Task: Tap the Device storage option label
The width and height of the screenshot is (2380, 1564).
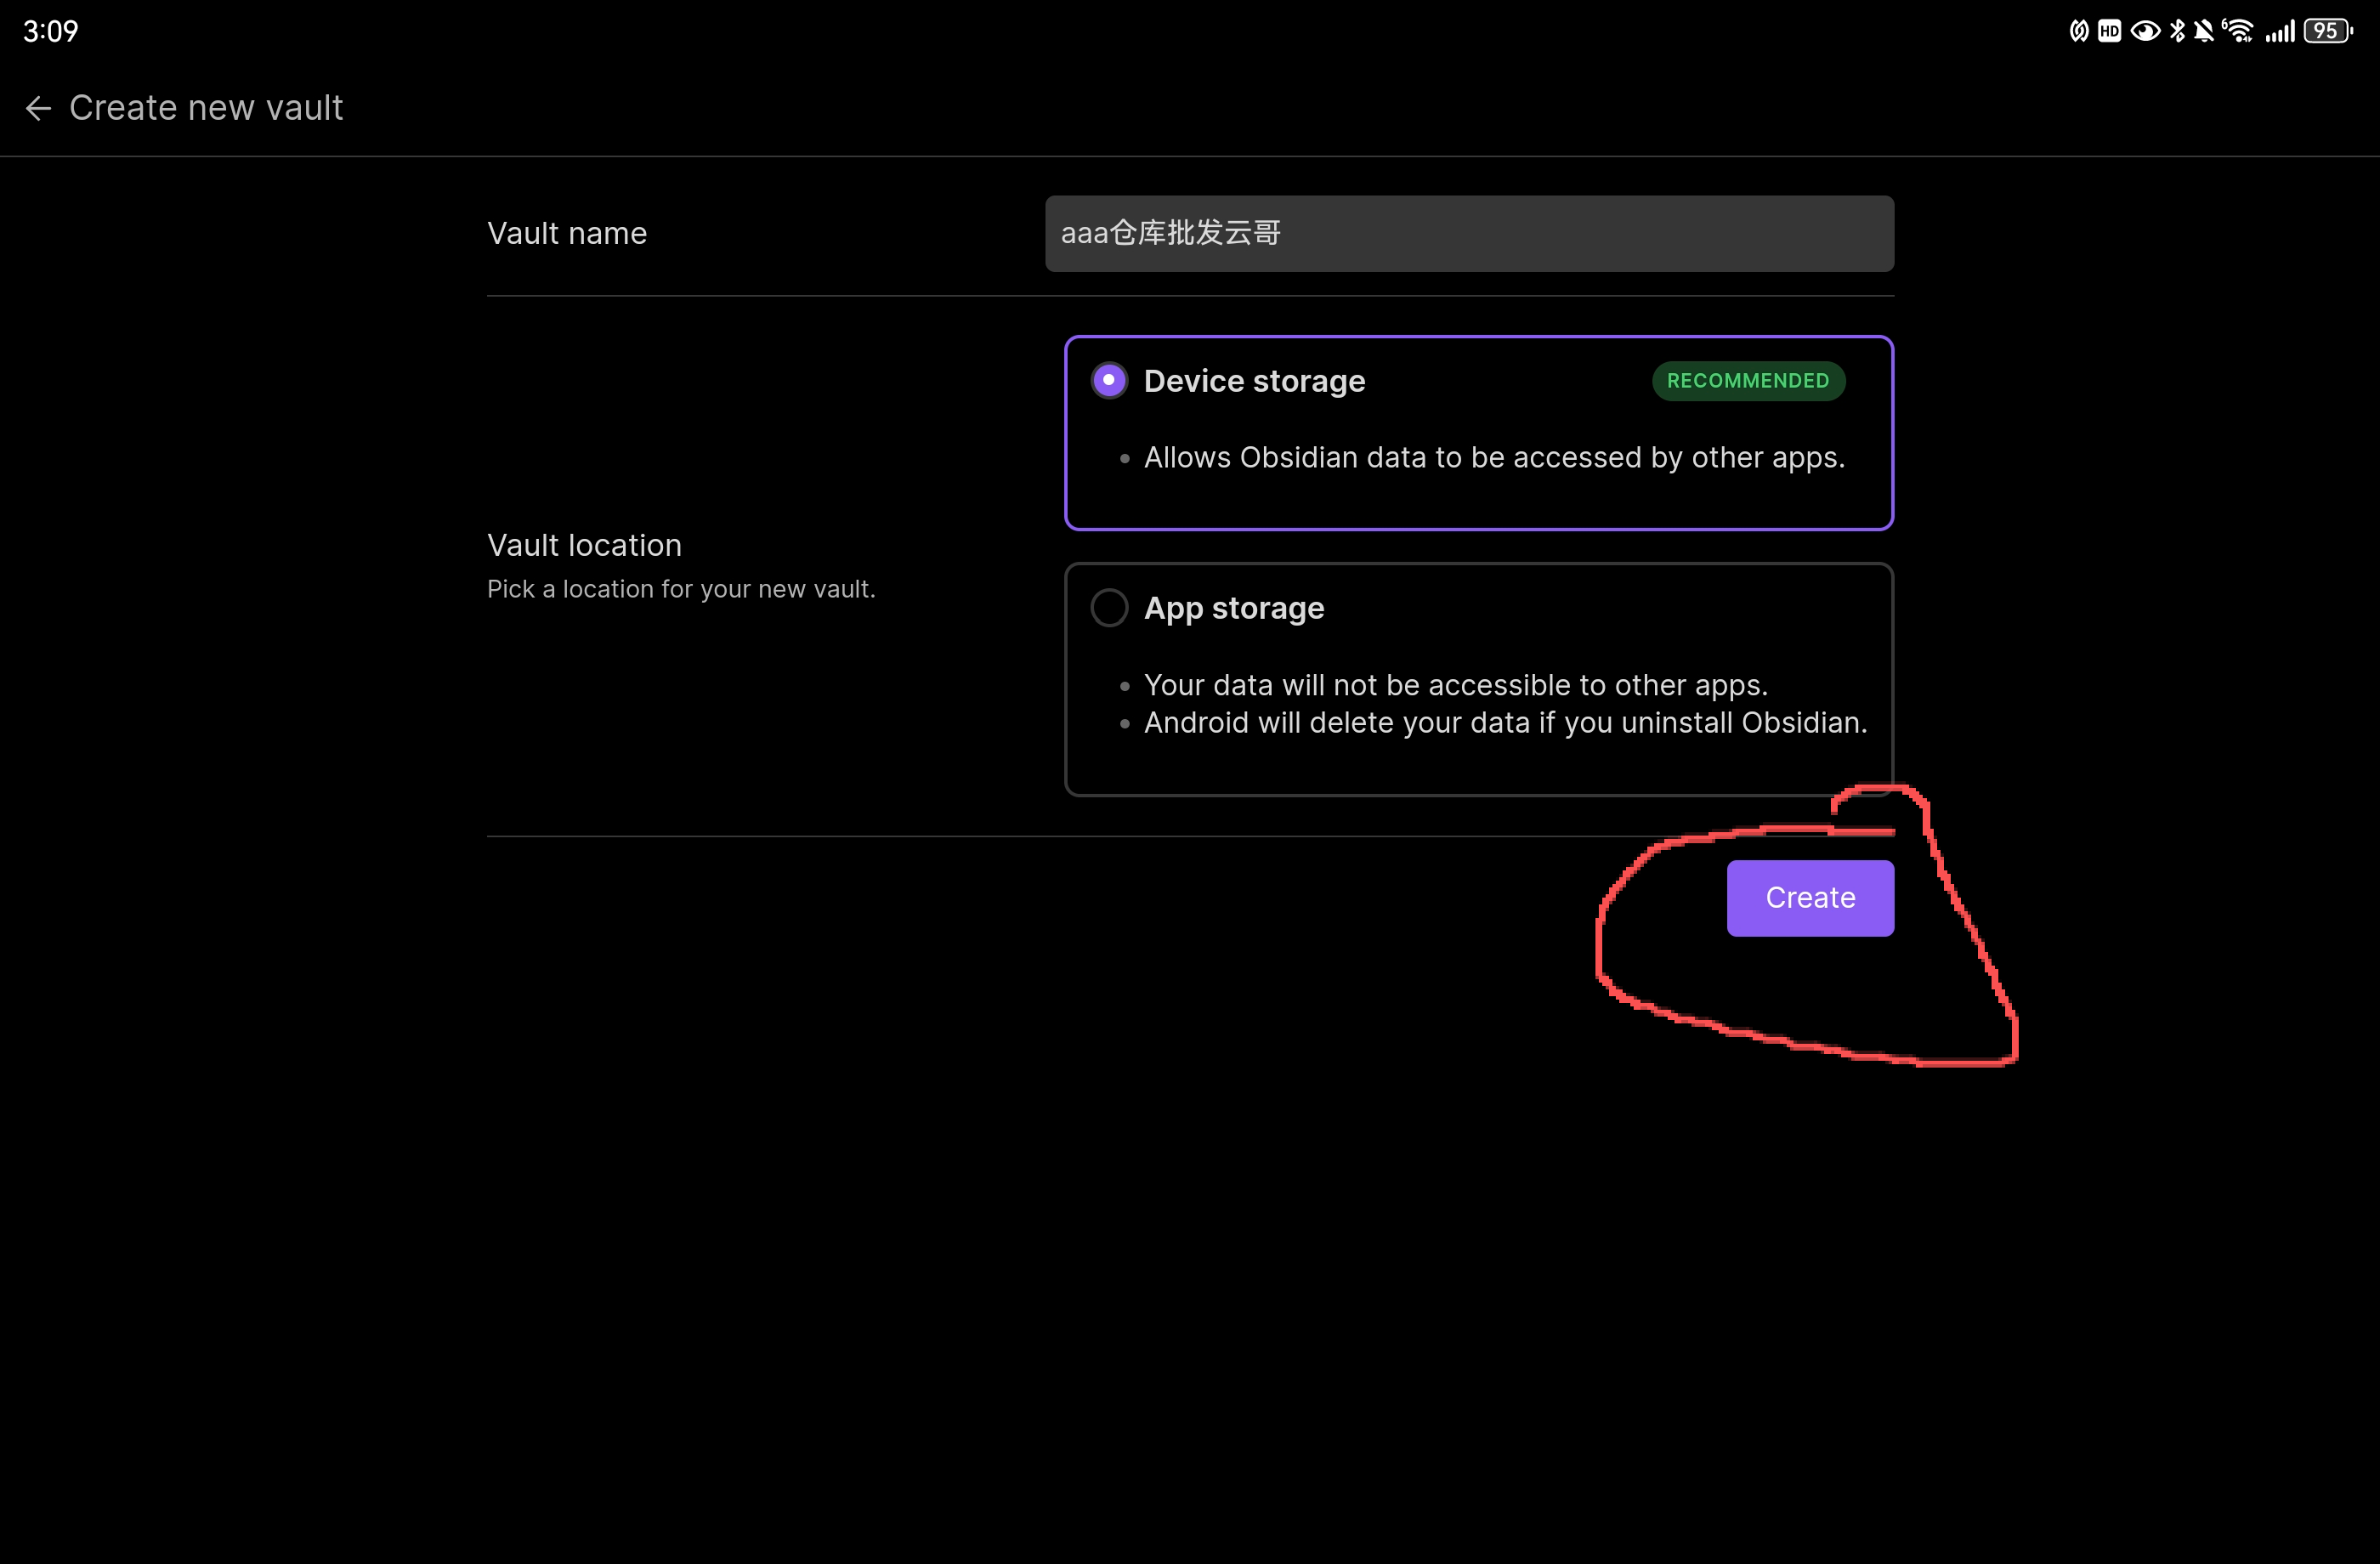Action: click(x=1254, y=381)
